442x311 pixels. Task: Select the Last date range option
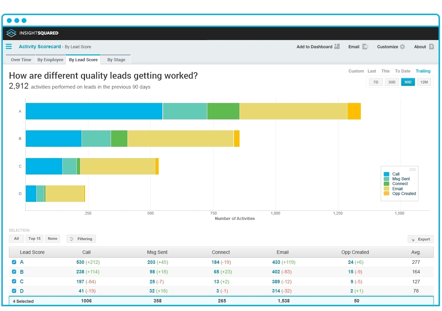pyautogui.click(x=372, y=71)
